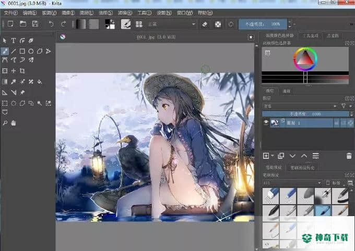Select the Text tool in toolbox
The width and height of the screenshot is (355, 251).
point(14,41)
